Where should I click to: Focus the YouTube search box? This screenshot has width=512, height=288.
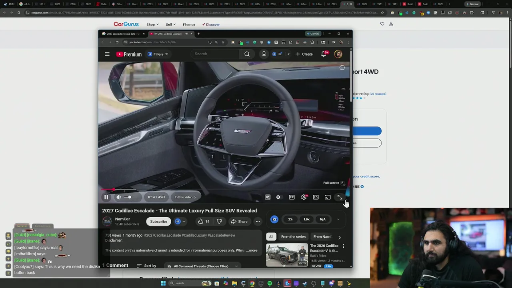pyautogui.click(x=215, y=54)
